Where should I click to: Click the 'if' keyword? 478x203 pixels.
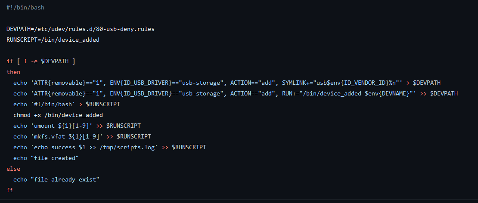pos(10,62)
